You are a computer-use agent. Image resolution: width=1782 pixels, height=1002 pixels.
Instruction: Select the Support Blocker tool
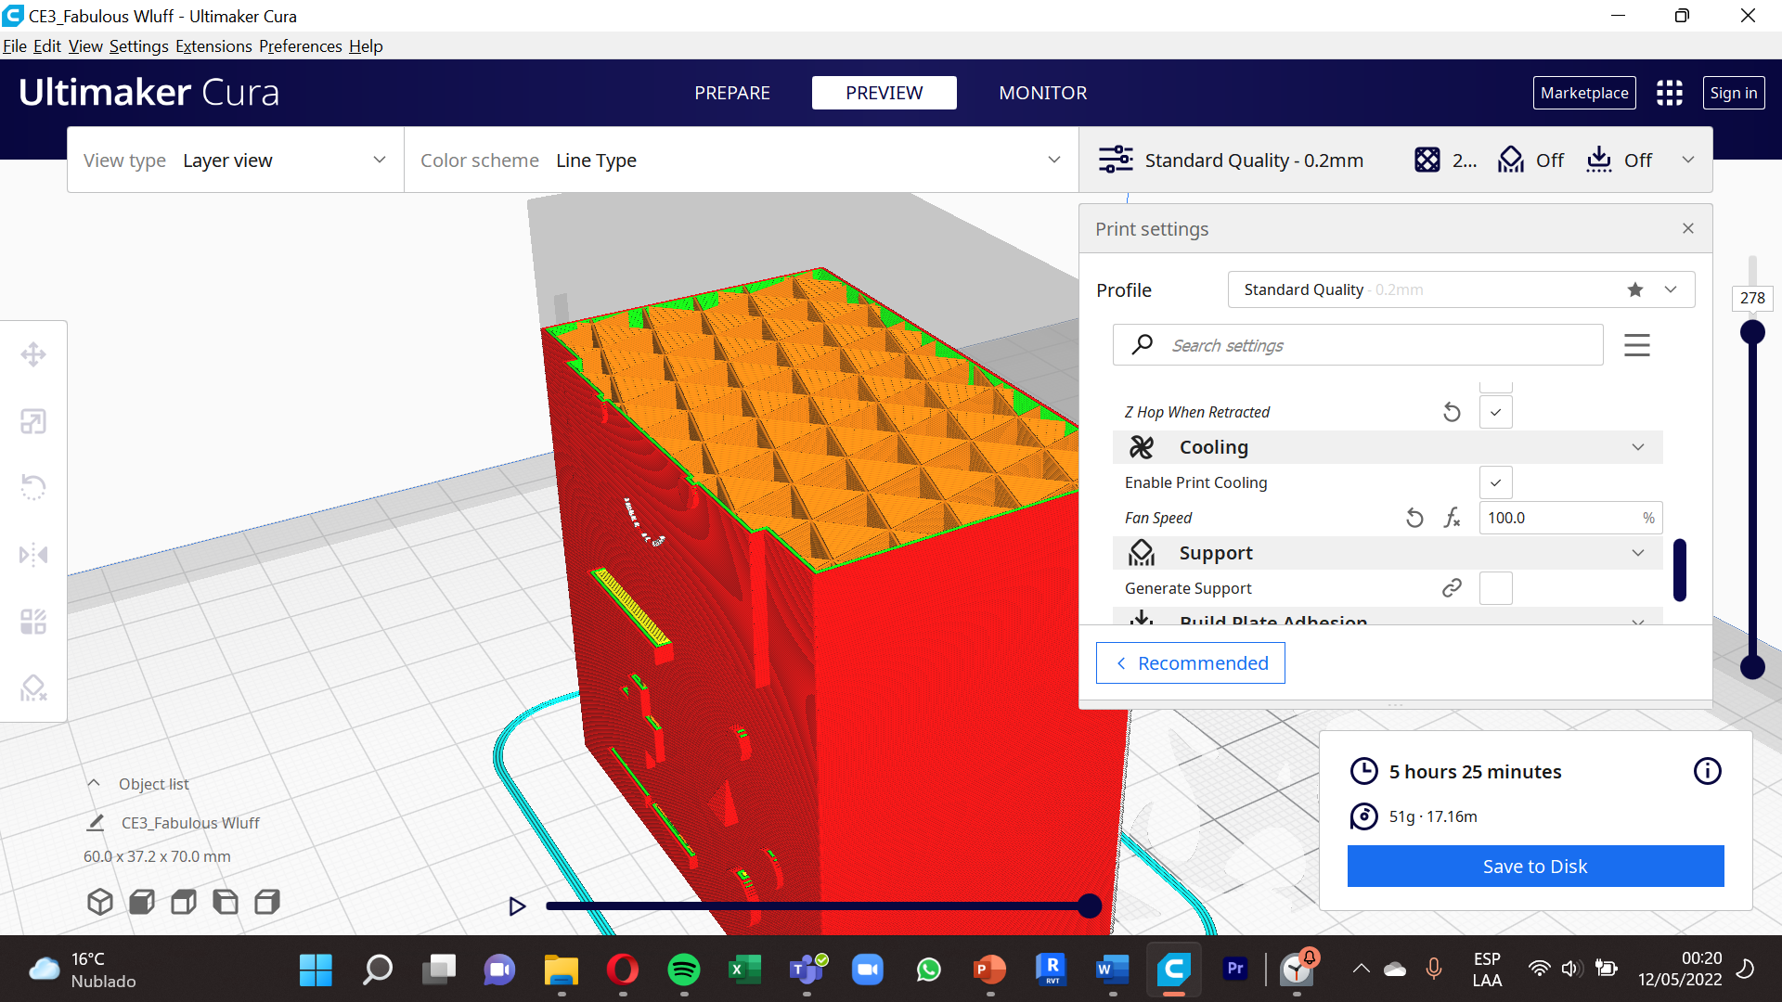(x=33, y=688)
